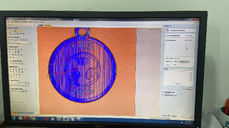Create a new file in File Operations
The height and width of the screenshot is (128, 229).
[x=9, y=31]
